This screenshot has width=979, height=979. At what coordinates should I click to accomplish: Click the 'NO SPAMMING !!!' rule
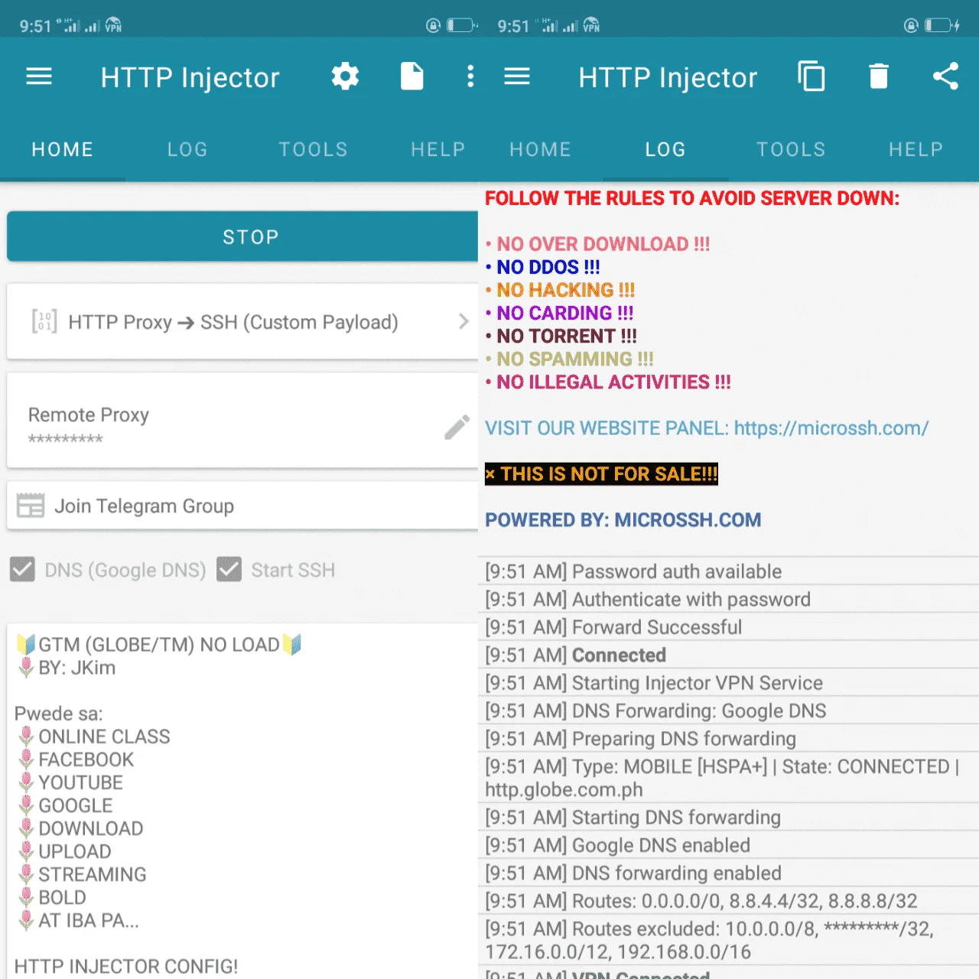coord(570,359)
